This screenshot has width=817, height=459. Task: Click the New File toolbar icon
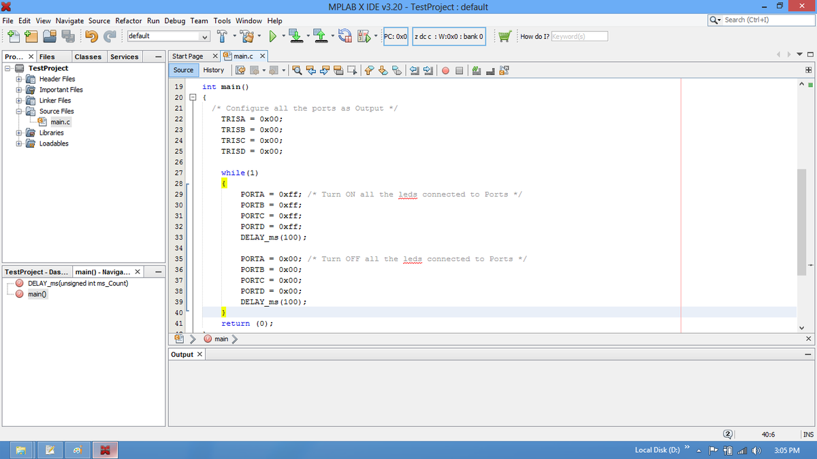pyautogui.click(x=14, y=36)
